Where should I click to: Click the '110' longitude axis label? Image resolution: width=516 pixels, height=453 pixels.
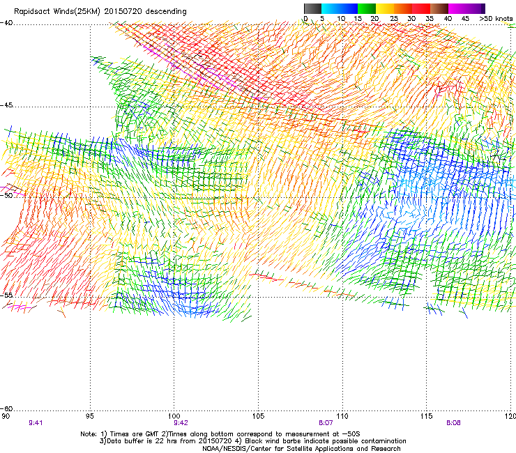[342, 416]
